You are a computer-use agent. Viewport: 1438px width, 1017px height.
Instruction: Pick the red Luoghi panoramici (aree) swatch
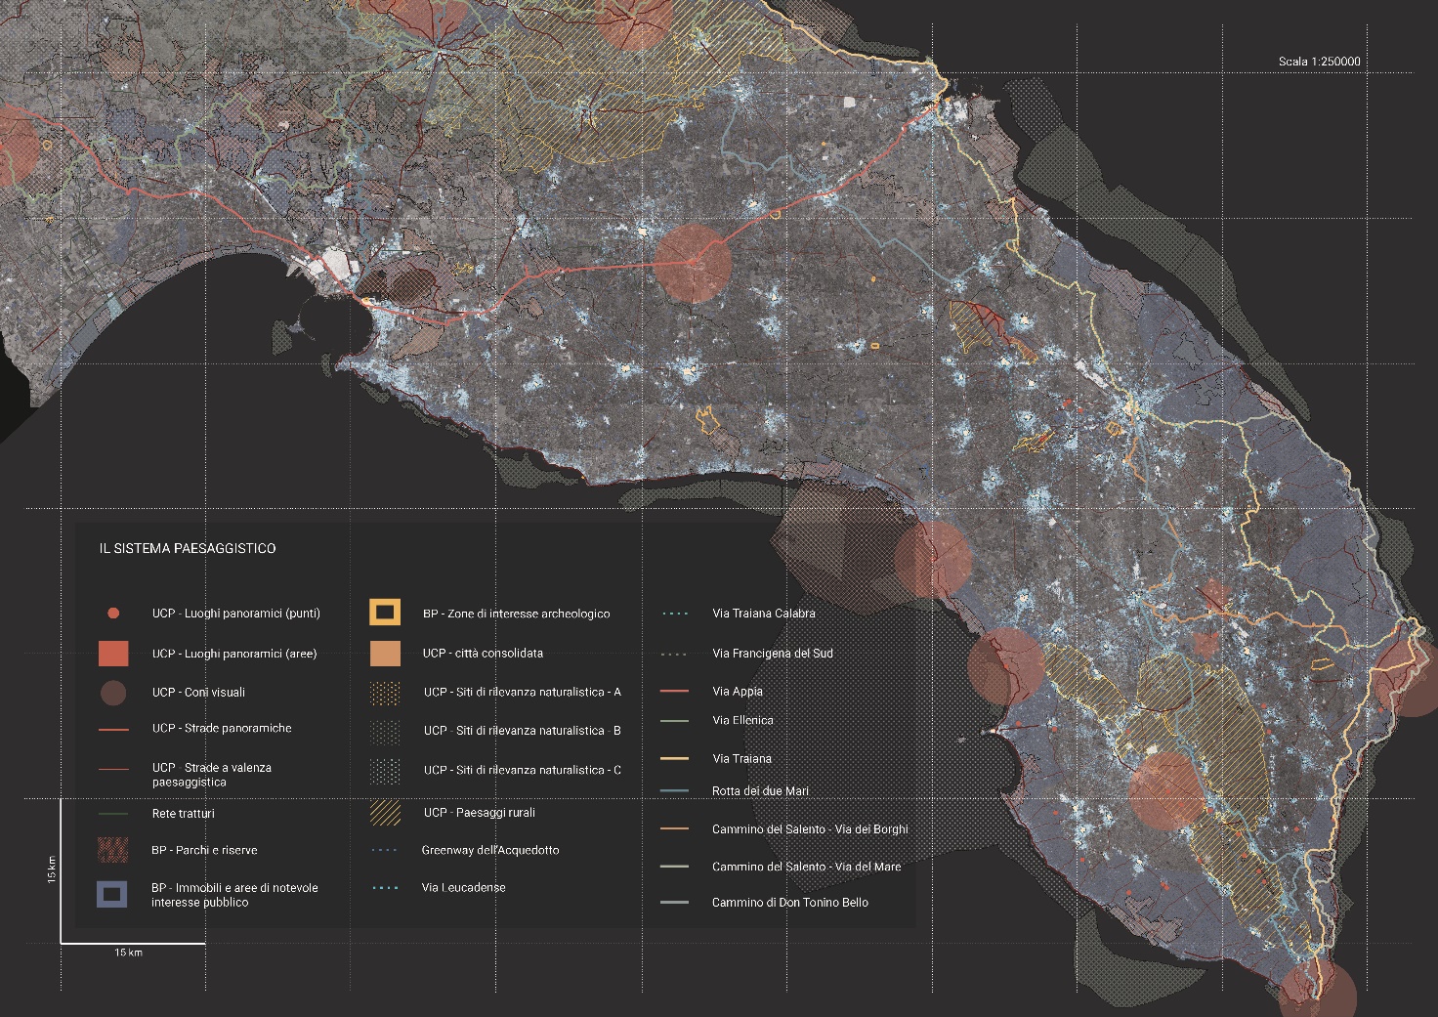coord(113,654)
